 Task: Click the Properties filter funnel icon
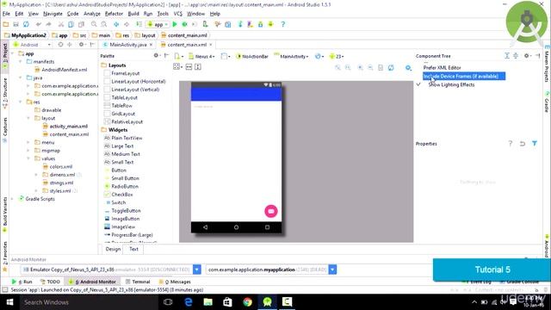click(535, 144)
